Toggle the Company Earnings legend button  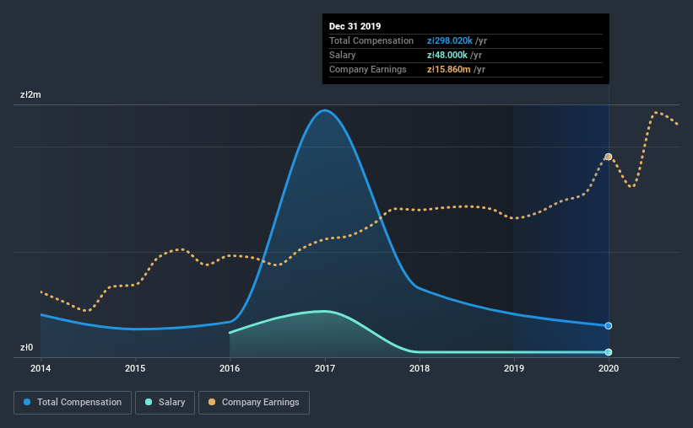pyautogui.click(x=254, y=403)
